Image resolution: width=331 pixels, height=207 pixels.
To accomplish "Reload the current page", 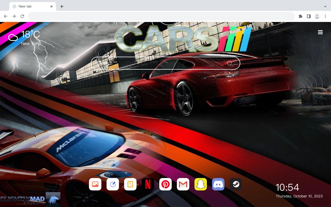I will coord(22,16).
